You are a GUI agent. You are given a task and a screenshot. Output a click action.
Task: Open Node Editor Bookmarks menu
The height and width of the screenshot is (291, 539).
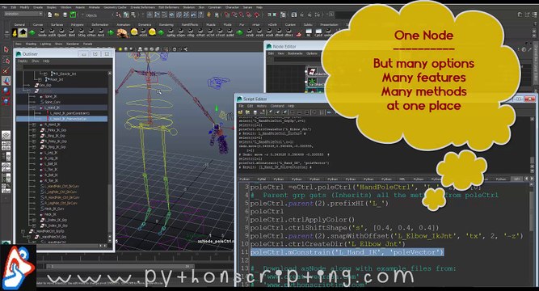[295, 53]
